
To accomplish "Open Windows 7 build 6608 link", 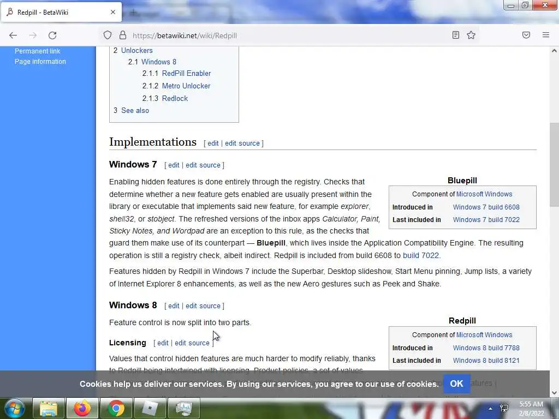I will 486,207.
